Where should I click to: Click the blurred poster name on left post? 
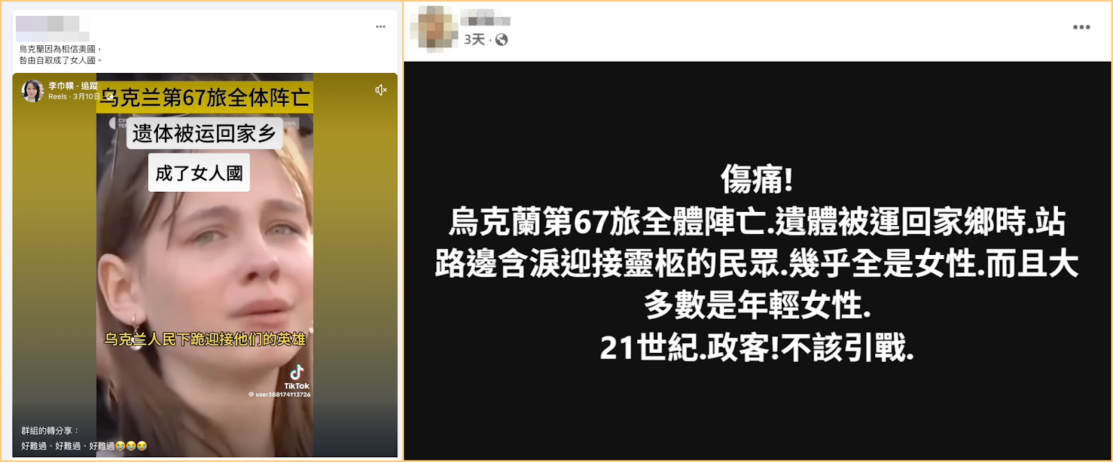(x=52, y=28)
